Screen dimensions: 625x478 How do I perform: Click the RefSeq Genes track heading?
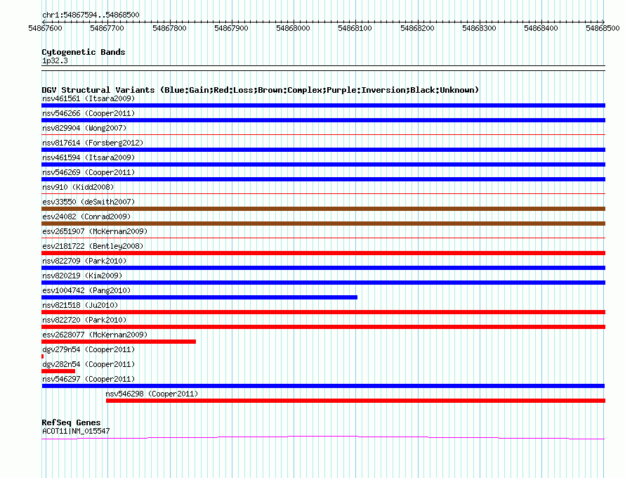[71, 422]
